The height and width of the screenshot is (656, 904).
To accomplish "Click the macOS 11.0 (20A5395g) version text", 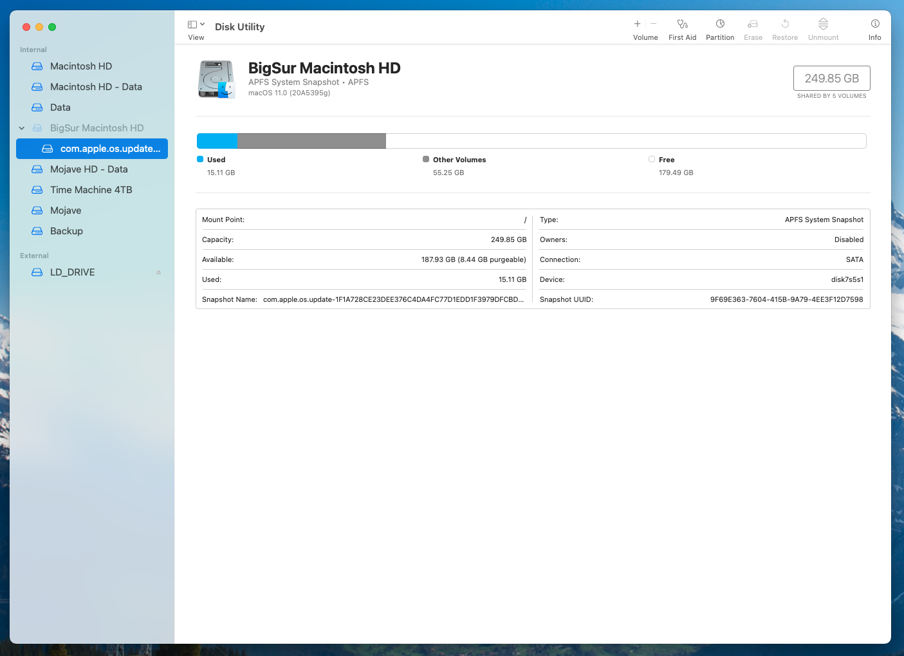I will (x=290, y=93).
